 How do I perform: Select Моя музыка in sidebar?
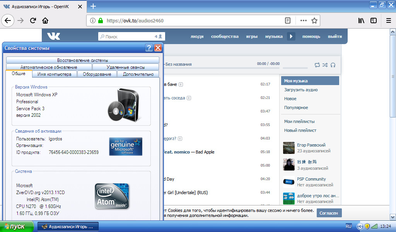(310, 81)
